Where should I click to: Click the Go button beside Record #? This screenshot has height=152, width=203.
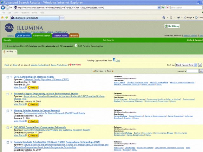point(201,71)
